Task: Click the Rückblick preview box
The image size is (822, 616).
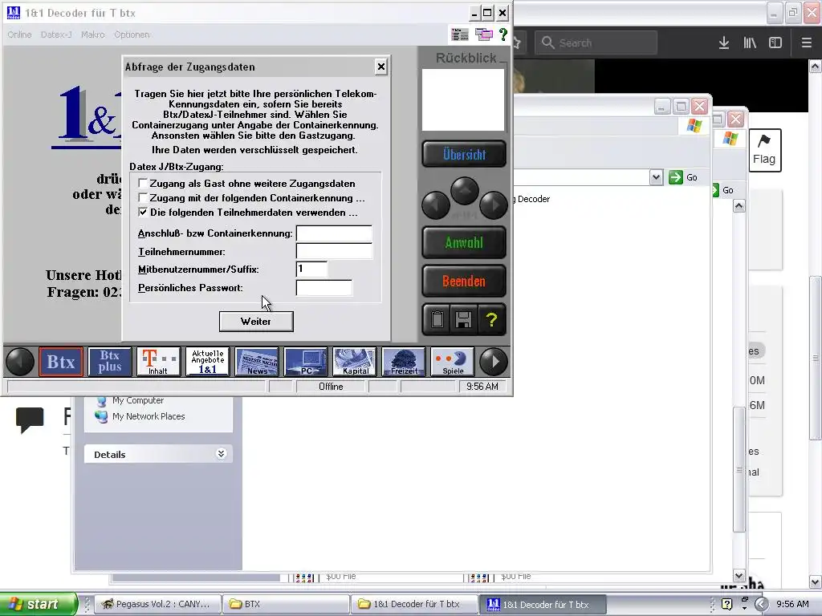Action: click(x=463, y=99)
